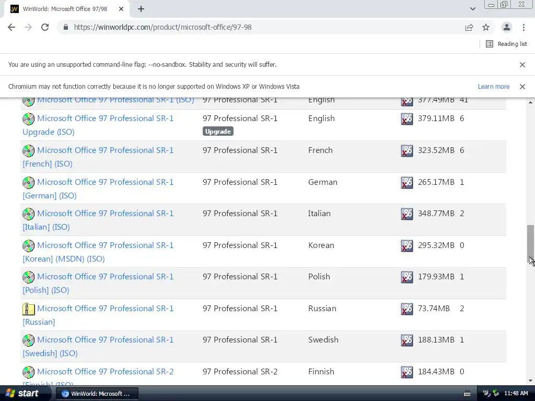Open Office 97 Professional SR-1 [Italian] (ISO)

[x=98, y=220]
